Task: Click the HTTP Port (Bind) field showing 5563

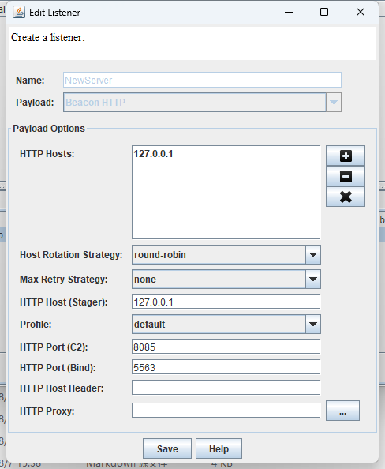Action: (226, 367)
